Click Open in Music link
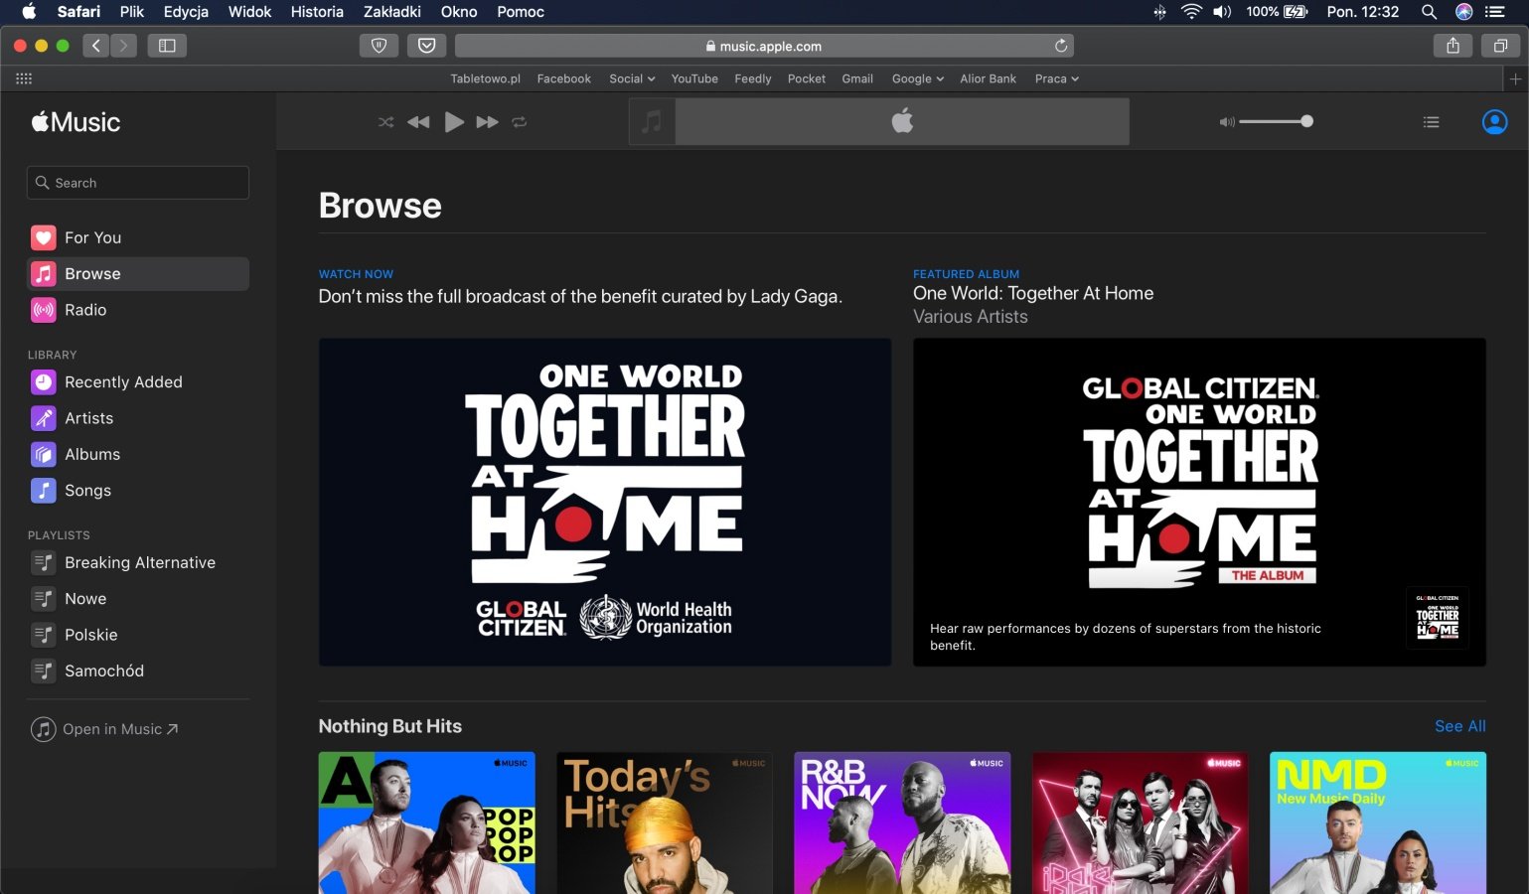 (x=104, y=729)
